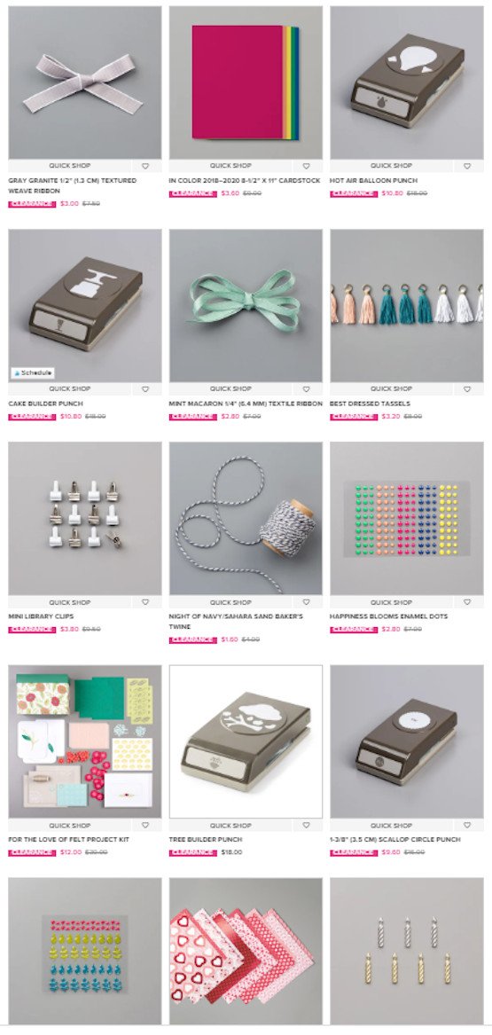
Task: Open Mini Library Clips title link
Action: point(41,616)
